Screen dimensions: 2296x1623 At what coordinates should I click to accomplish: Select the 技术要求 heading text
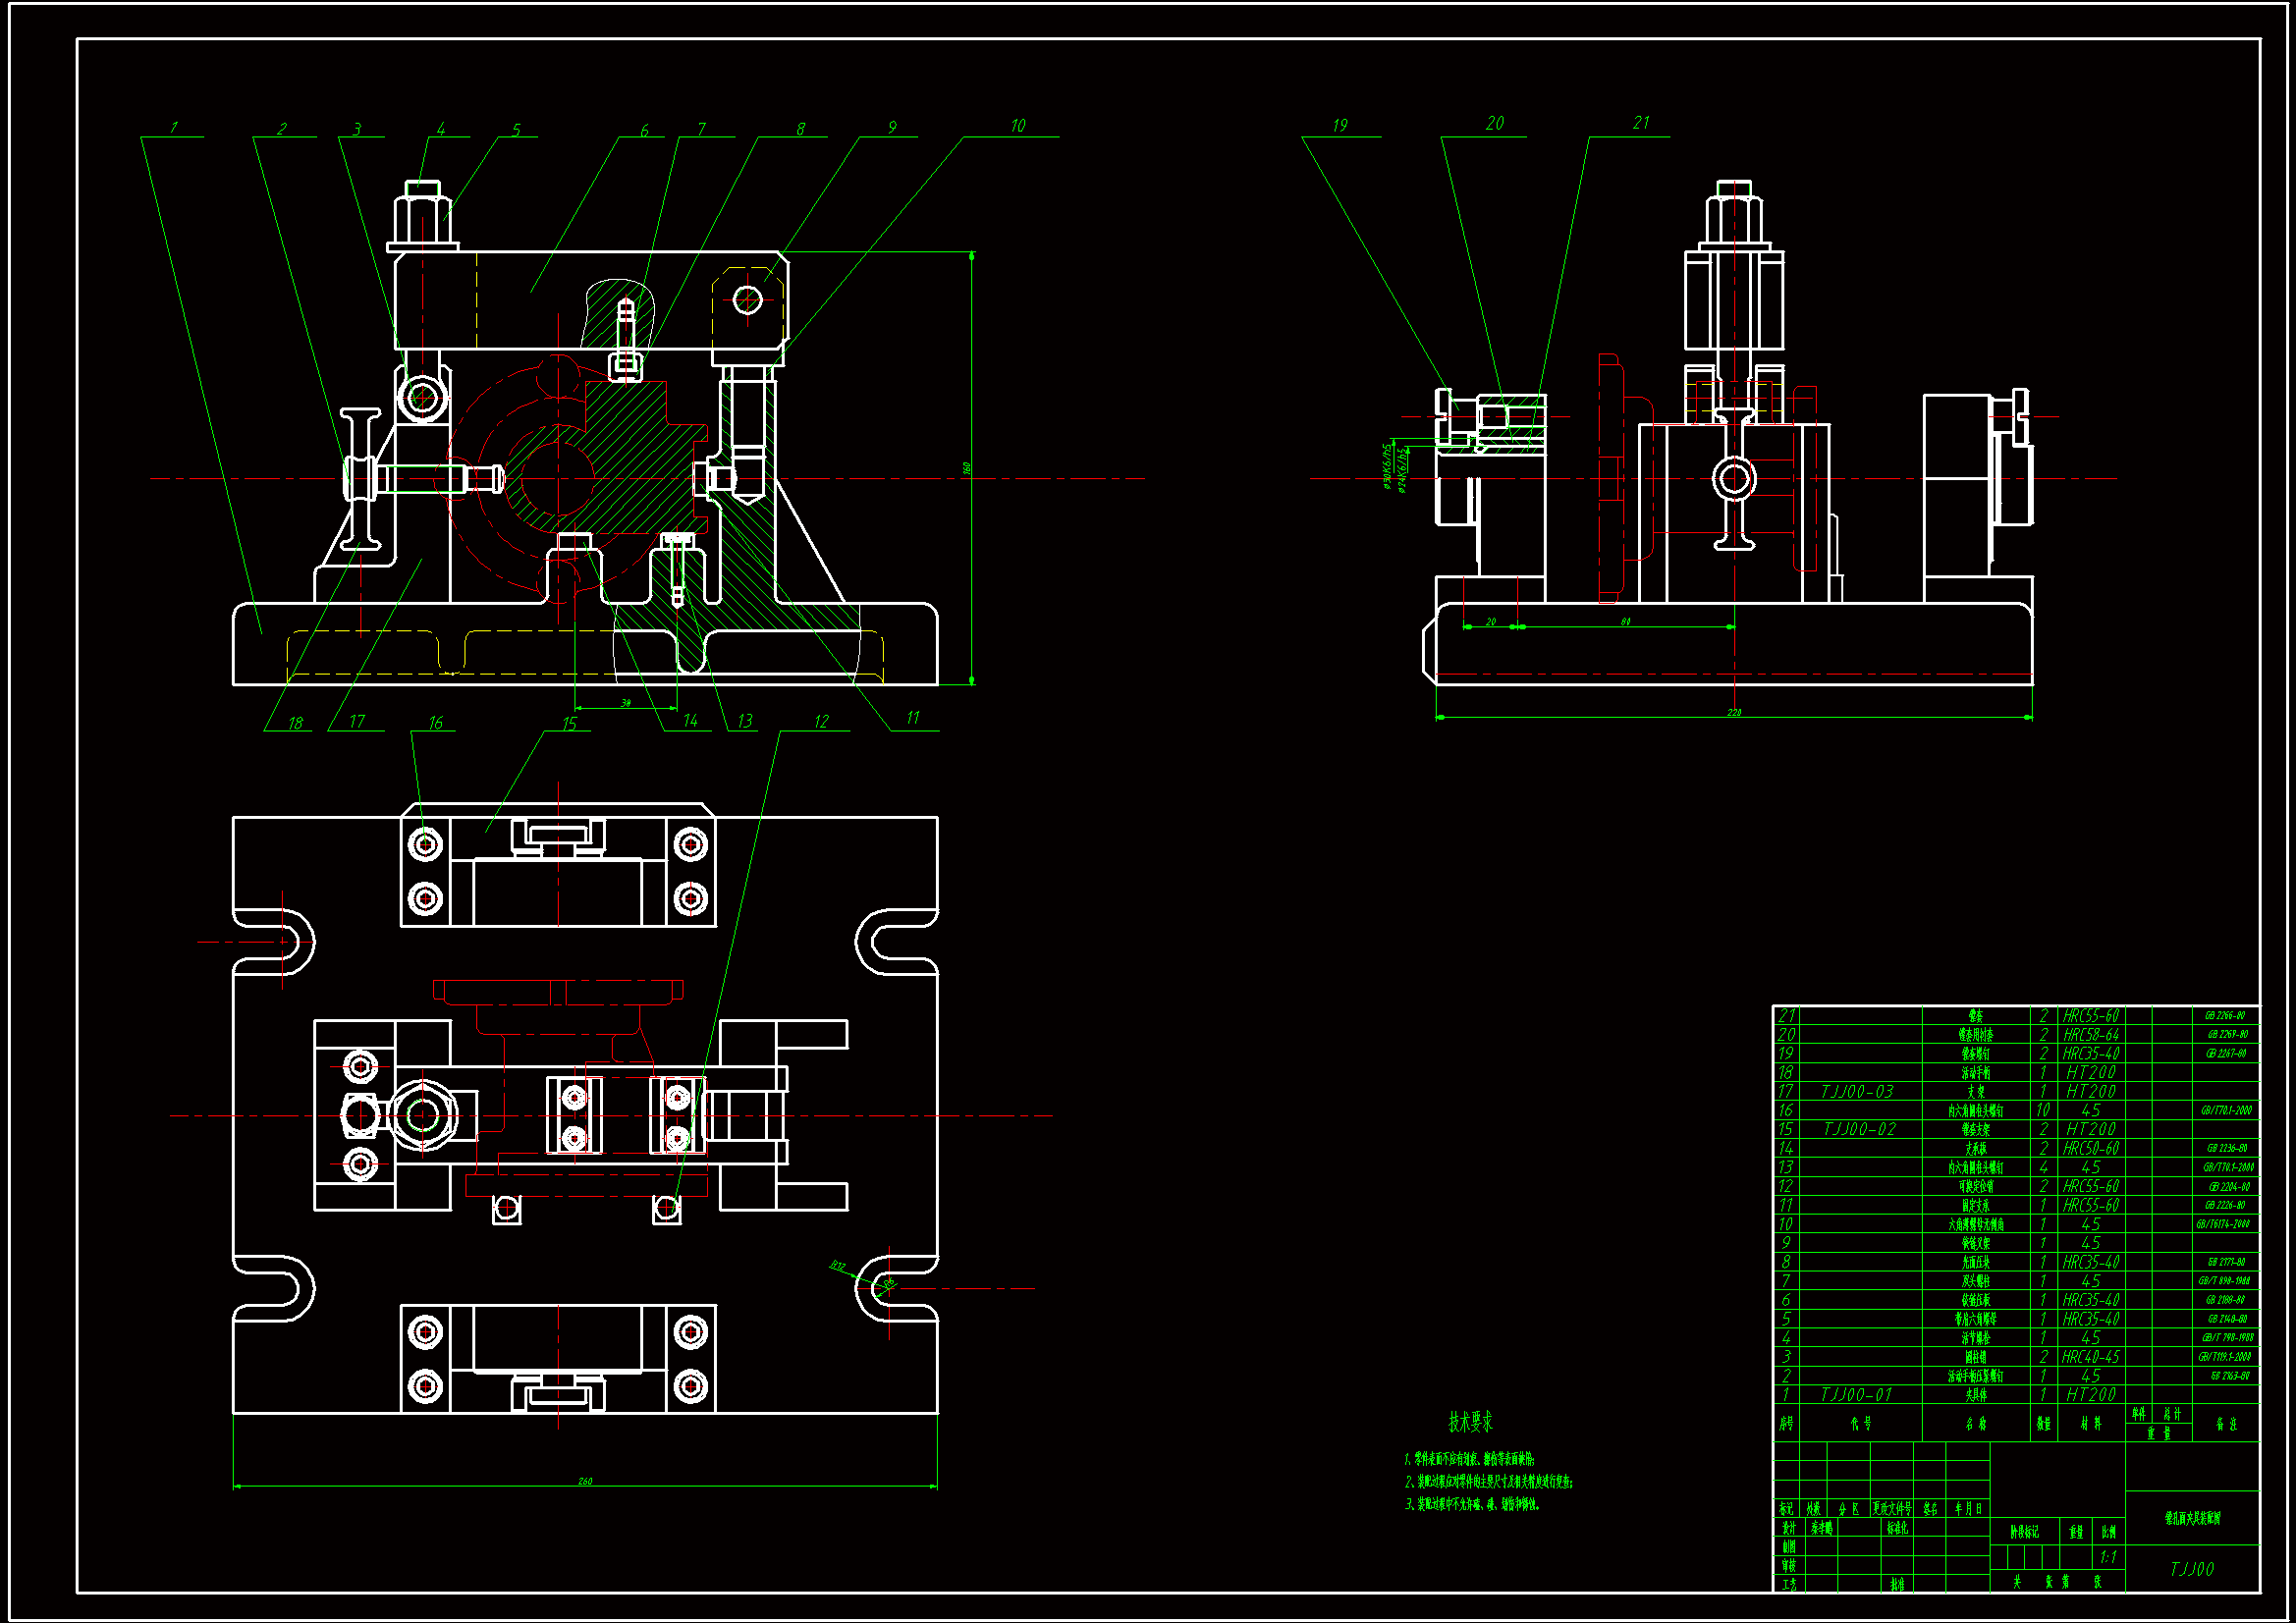pos(1470,1422)
